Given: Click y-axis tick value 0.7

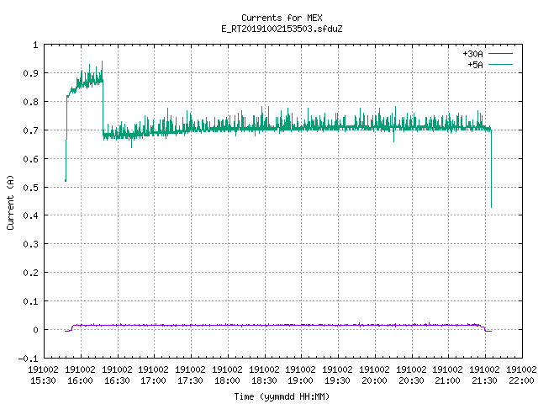Looking at the screenshot, I should [30, 130].
